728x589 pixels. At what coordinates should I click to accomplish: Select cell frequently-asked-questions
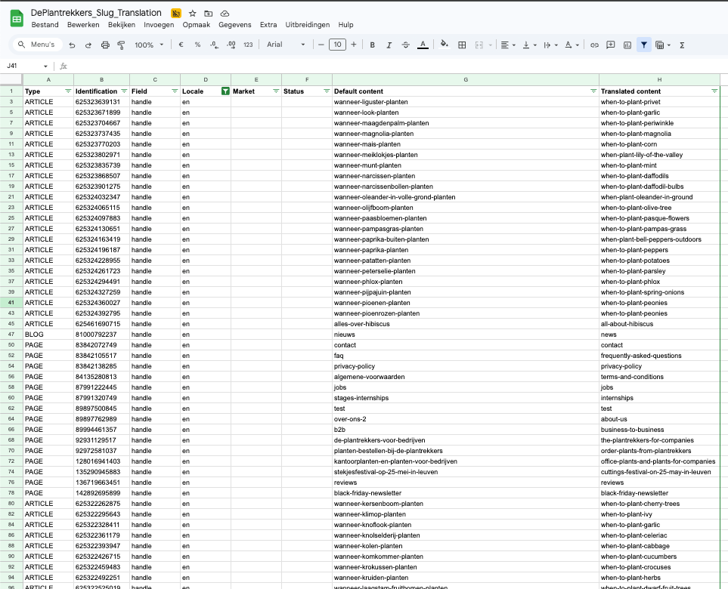tap(659, 356)
